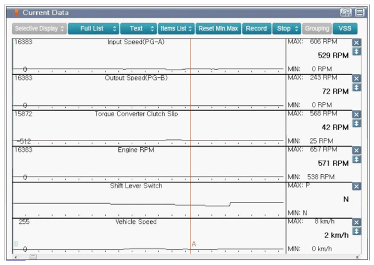Click the 72 RPM current value
The width and height of the screenshot is (374, 265).
[335, 91]
